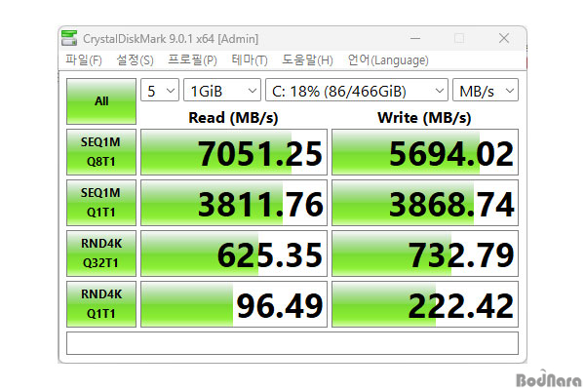585x390 pixels.
Task: Start all benchmarks with the All button
Action: 100,100
